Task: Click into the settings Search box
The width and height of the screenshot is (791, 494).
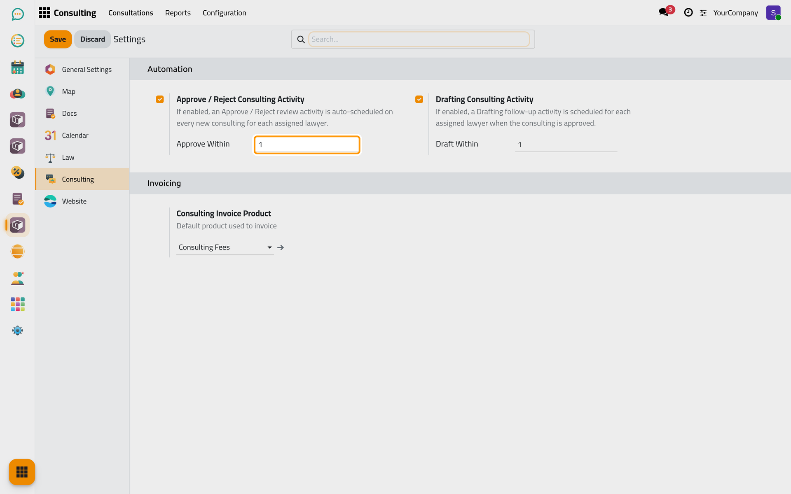Action: point(419,39)
